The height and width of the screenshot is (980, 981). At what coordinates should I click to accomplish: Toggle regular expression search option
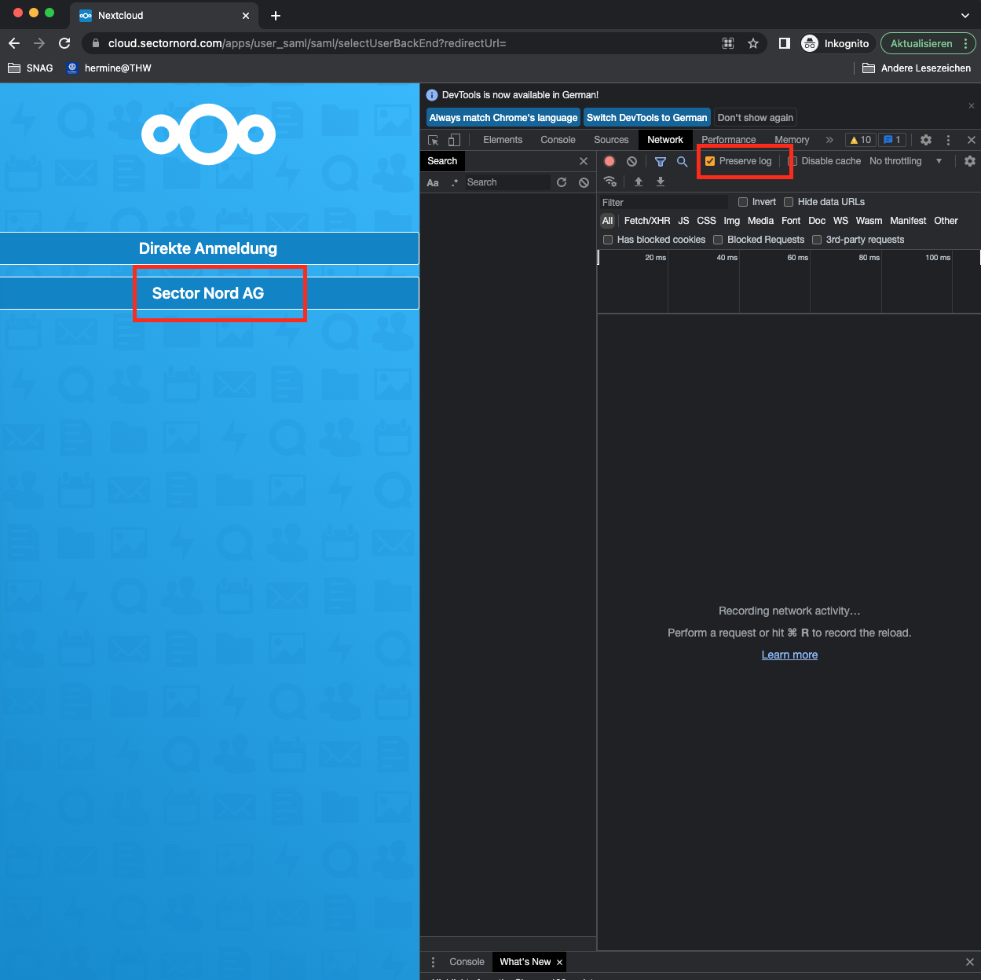[x=455, y=182]
